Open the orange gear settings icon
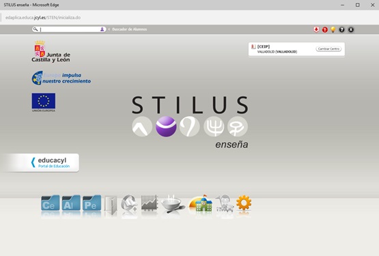This screenshot has width=379, height=256. (x=244, y=203)
